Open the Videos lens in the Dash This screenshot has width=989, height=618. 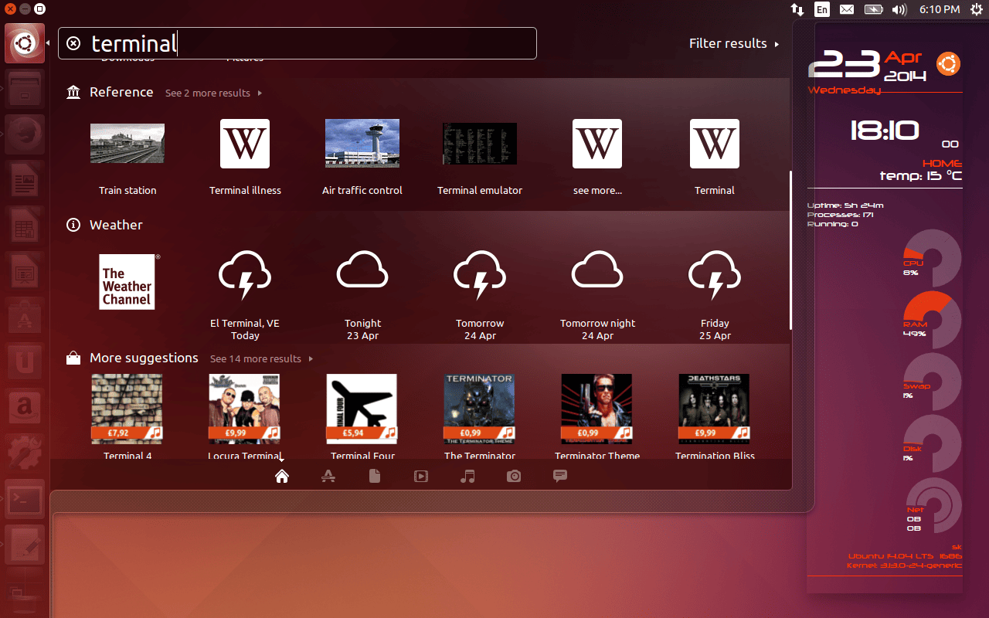421,476
